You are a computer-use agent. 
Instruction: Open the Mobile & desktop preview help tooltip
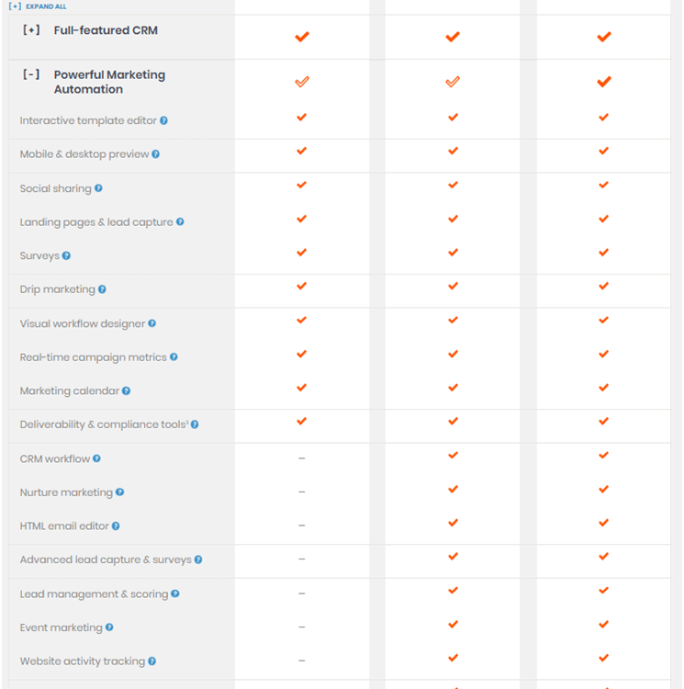pyautogui.click(x=155, y=154)
